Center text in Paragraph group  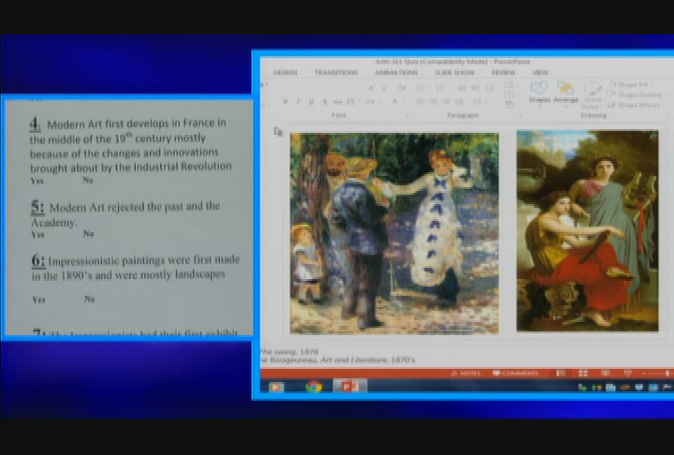pos(433,101)
